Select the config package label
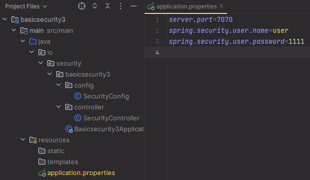The height and width of the screenshot is (180, 310). (84, 86)
